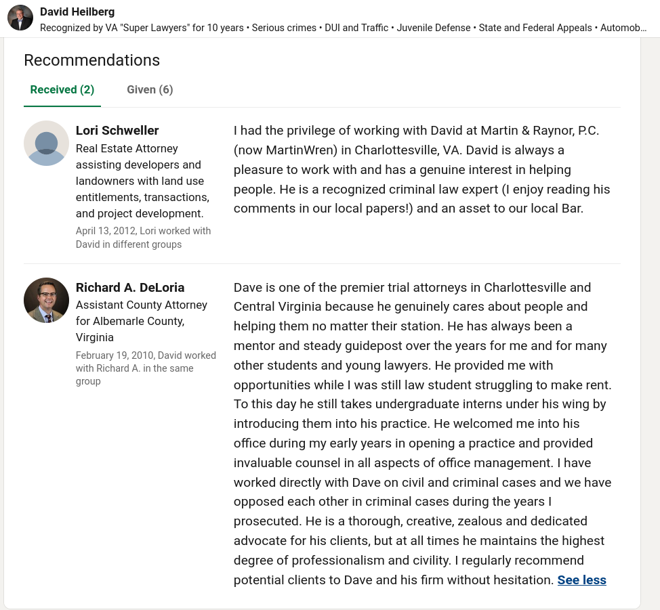The image size is (660, 610).
Task: Click Richard's February 19, 2010 relationship note
Action: point(146,368)
